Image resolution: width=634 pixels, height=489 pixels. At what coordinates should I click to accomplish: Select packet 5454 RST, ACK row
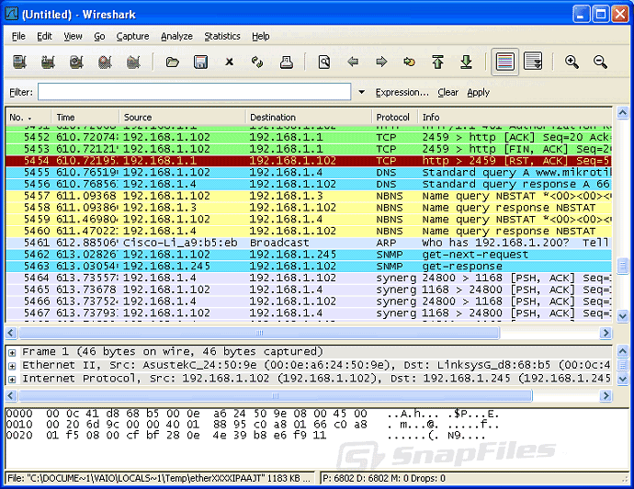309,161
